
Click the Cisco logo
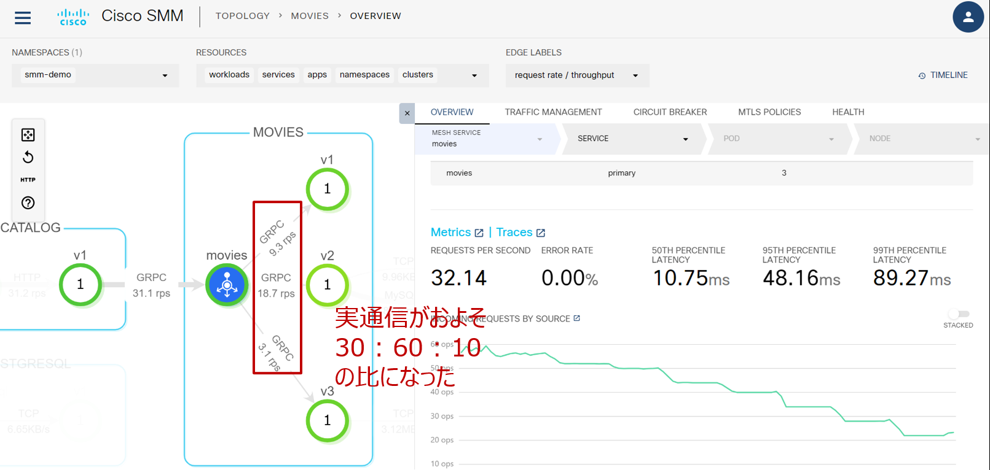(x=73, y=17)
